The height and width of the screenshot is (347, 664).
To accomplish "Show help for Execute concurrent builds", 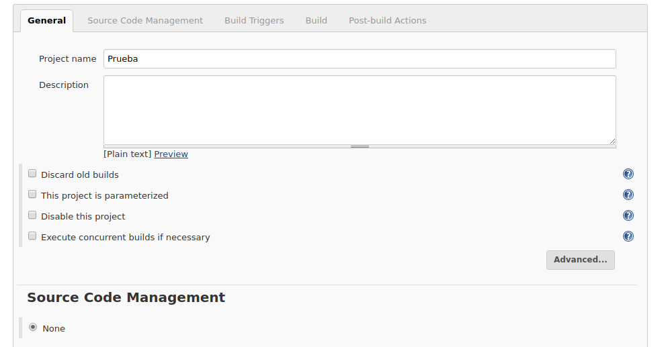I will (x=628, y=236).
